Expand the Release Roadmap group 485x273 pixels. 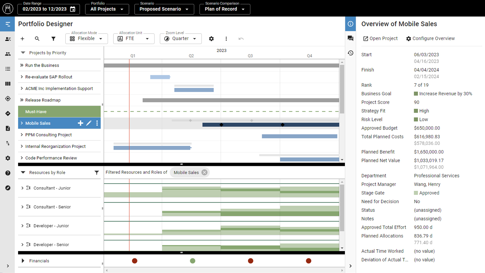[22, 100]
